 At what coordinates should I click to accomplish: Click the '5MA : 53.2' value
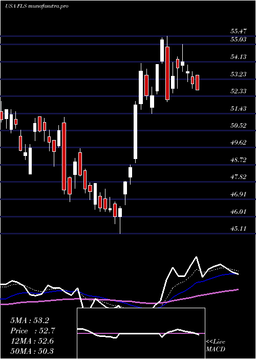[x=30, y=321]
